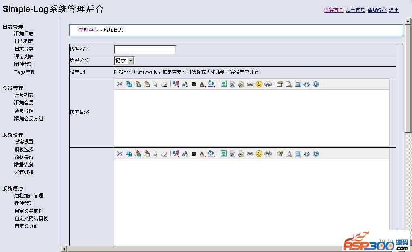Open 附件管理 in sidebar menu
412x252 pixels.
[x=24, y=64]
